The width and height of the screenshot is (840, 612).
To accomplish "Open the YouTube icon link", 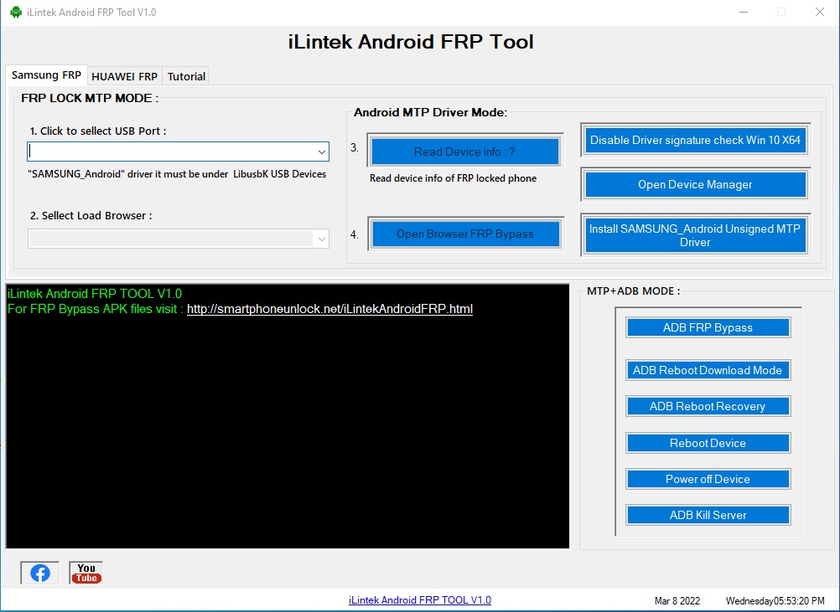I will click(86, 573).
